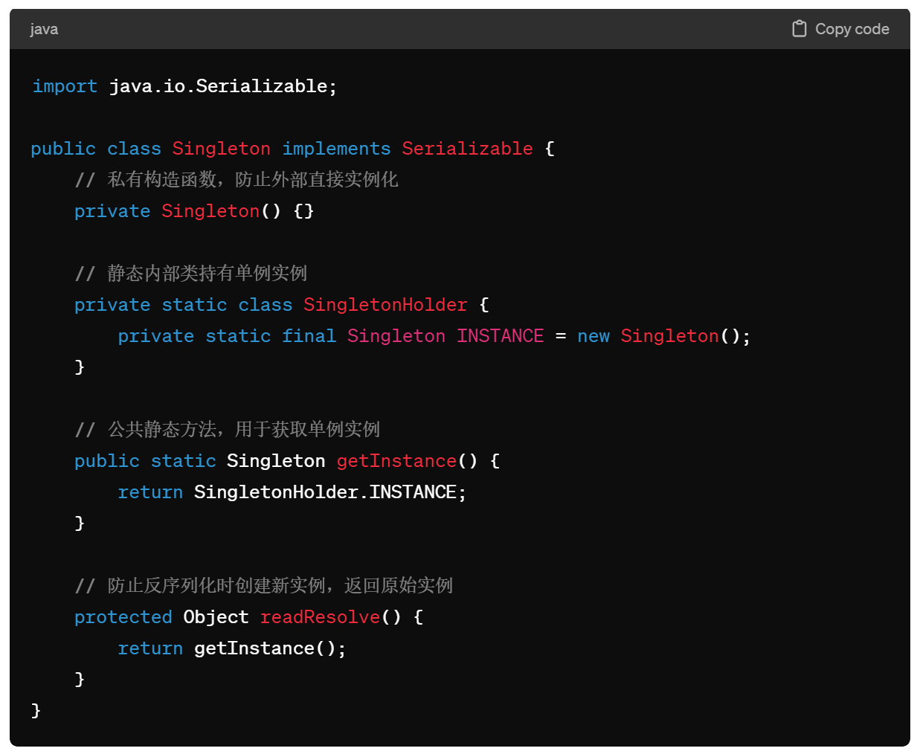Click the import keyword on first line

click(65, 86)
